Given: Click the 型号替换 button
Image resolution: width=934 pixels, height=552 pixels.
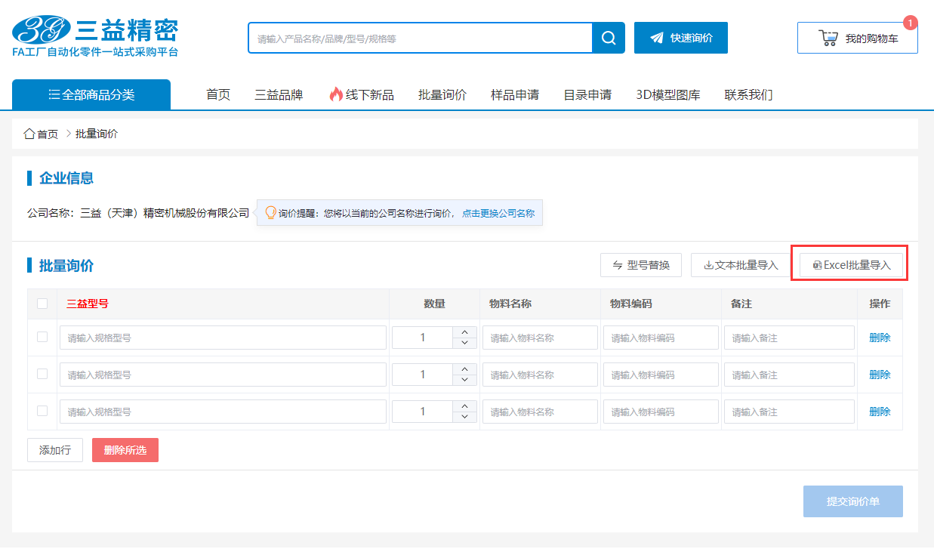Looking at the screenshot, I should click(x=641, y=265).
